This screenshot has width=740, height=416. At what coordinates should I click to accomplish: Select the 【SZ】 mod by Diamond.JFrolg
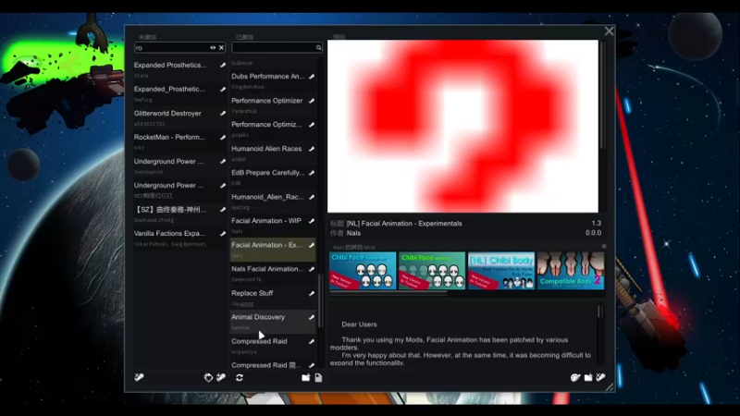pyautogui.click(x=179, y=214)
